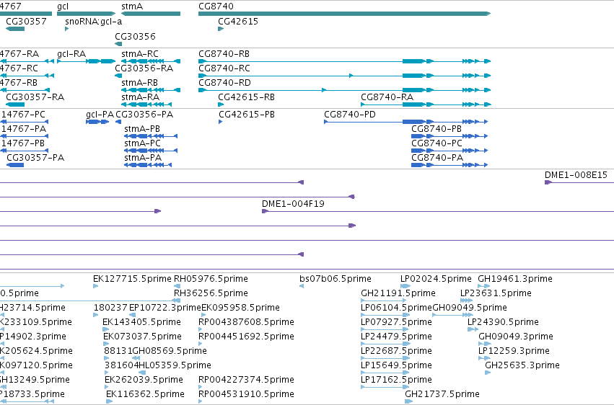Click transcript CG42615-RB label
This screenshot has height=405, width=614.
(x=246, y=97)
